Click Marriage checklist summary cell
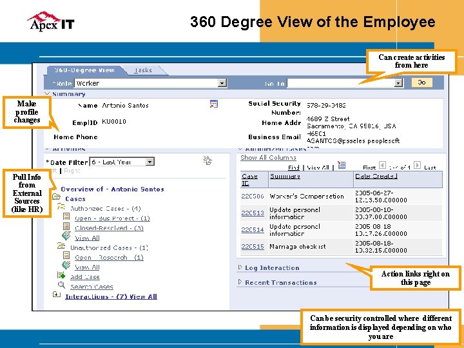 [297, 246]
